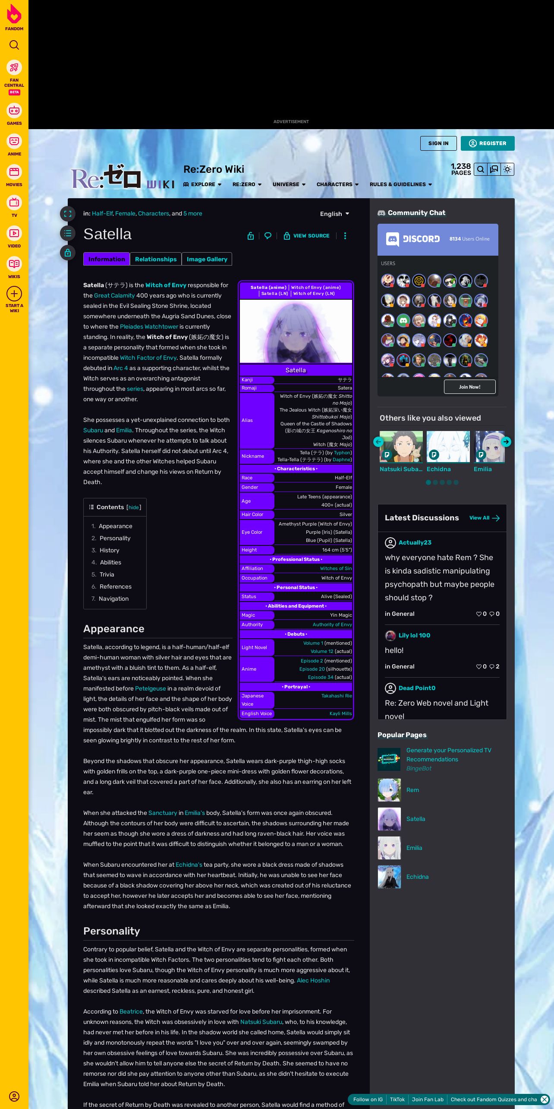
Task: Hide the Contents table
Action: click(134, 507)
